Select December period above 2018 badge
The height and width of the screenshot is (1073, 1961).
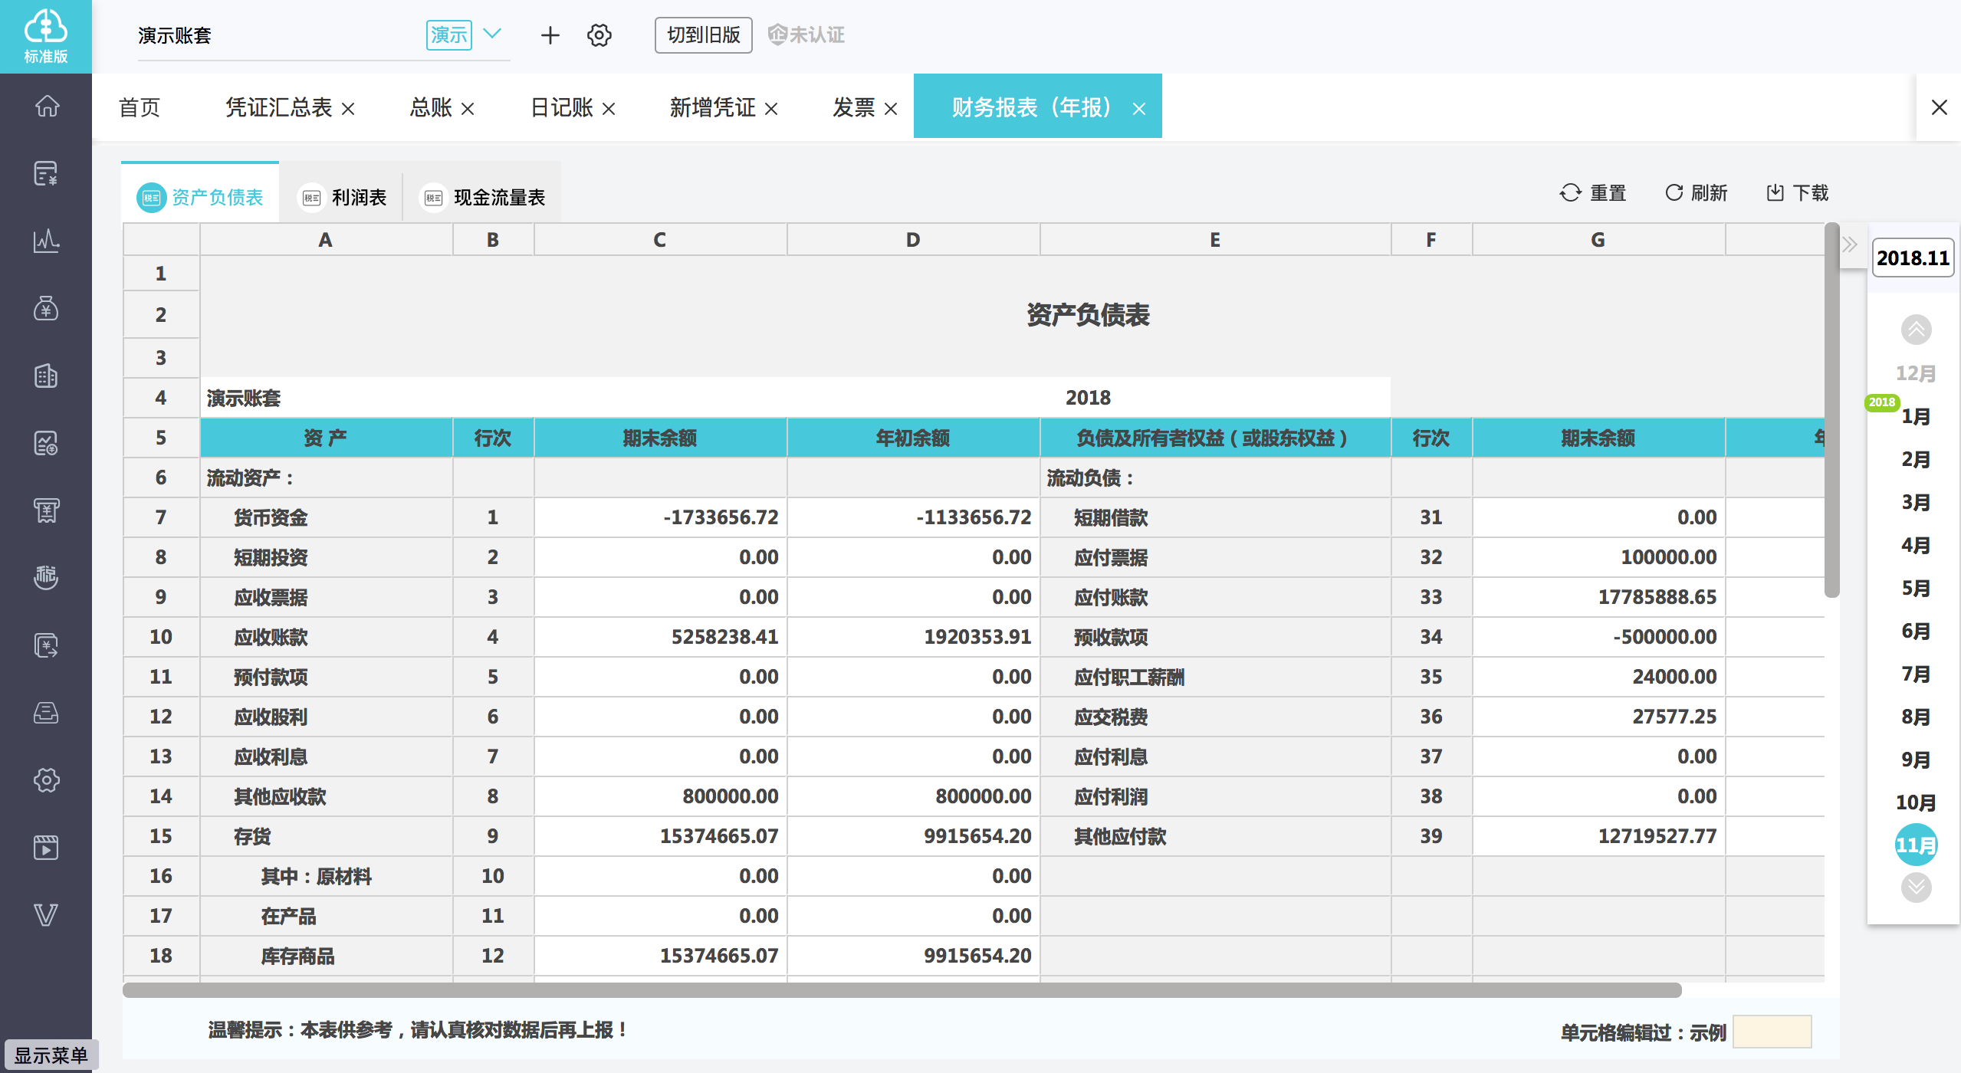[x=1916, y=373]
